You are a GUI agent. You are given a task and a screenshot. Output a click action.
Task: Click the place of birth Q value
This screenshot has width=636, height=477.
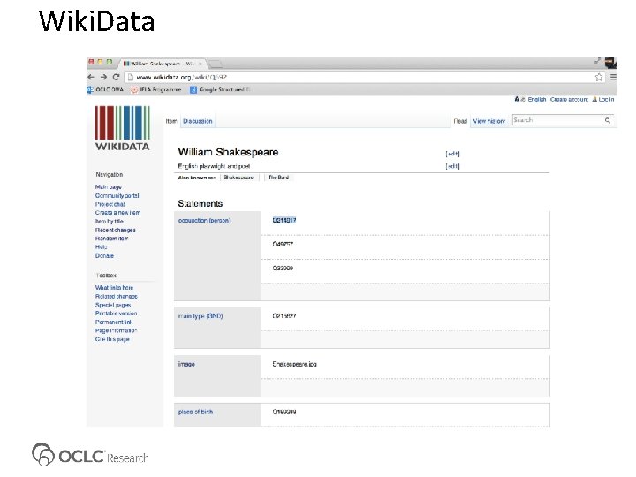click(284, 413)
